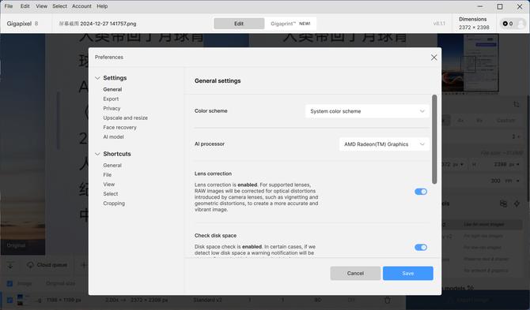530x310 pixels.
Task: Select Upscale and resize settings
Action: tap(126, 118)
